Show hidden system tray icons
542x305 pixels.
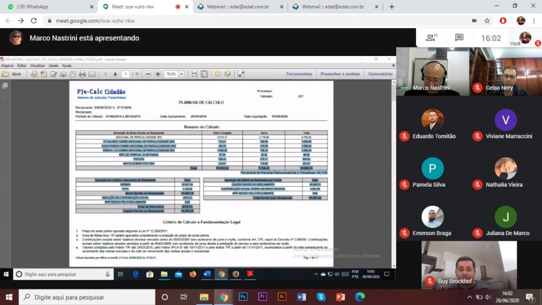469,297
